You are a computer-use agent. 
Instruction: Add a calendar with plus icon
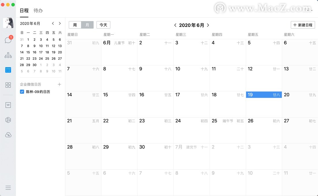coord(59,84)
